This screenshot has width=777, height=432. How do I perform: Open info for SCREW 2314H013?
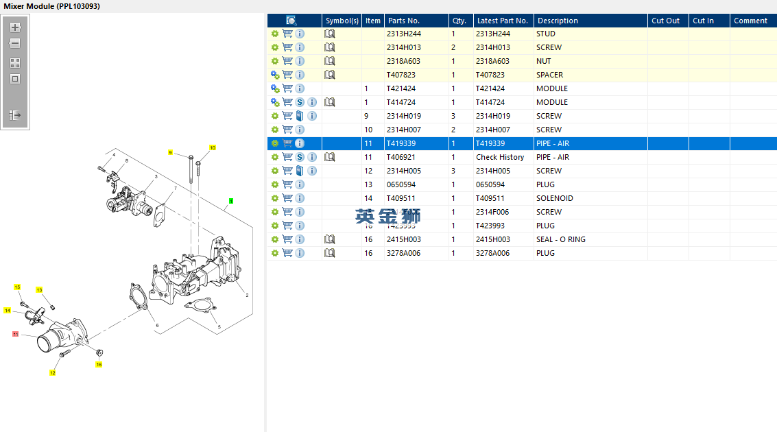300,47
